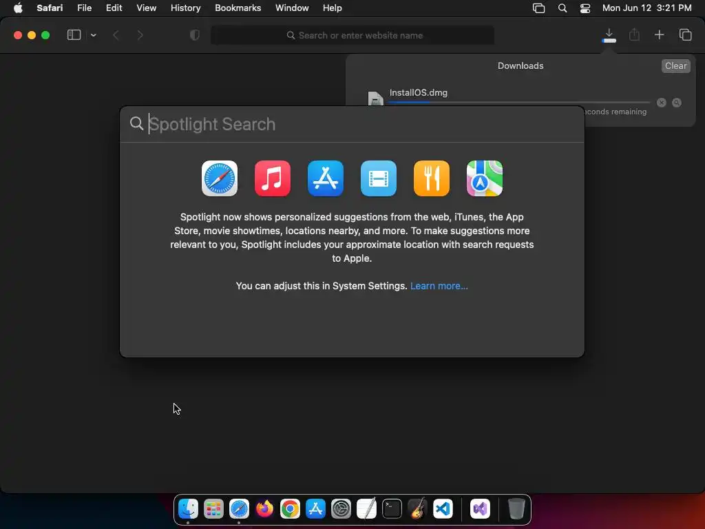
Task: Open Control Center in the menu bar
Action: (x=585, y=8)
